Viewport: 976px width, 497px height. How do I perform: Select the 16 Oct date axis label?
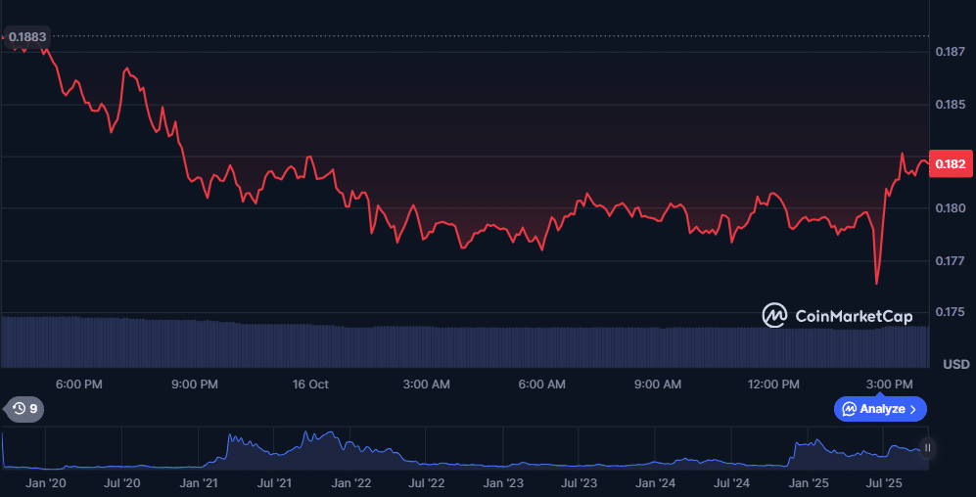click(x=310, y=384)
